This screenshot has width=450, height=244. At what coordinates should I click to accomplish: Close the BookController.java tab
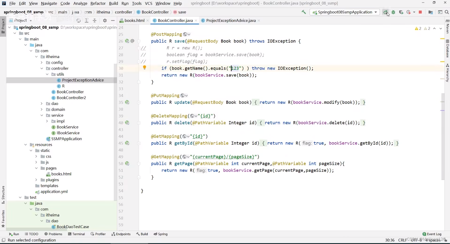coord(196,20)
